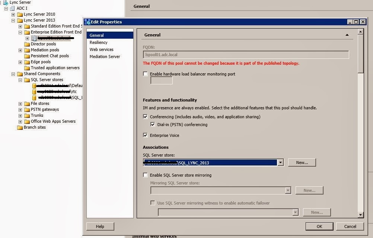373x238 pixels.
Task: Click the database icon ending in \Defau
Action: point(34,86)
